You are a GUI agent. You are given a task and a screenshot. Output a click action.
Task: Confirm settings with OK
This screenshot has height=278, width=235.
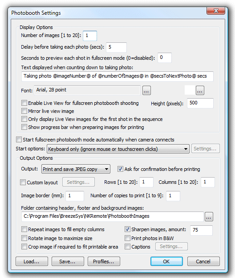166,261
